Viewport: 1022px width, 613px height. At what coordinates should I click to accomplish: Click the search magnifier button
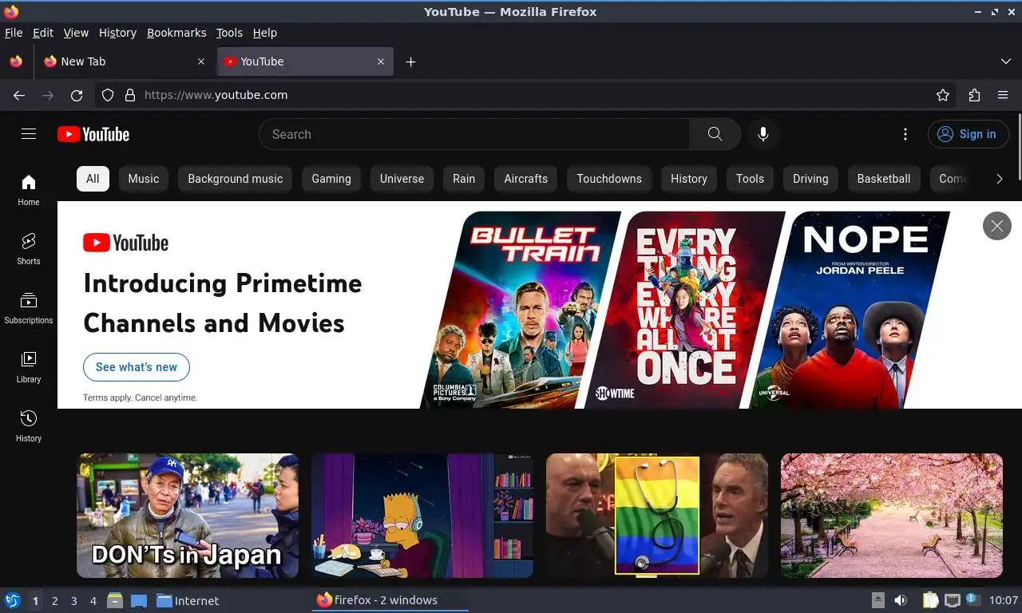pos(715,134)
